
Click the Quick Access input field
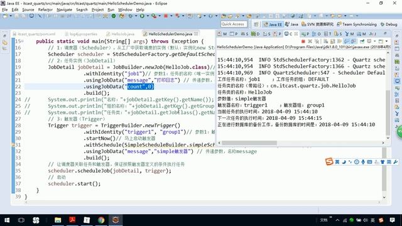point(234,24)
